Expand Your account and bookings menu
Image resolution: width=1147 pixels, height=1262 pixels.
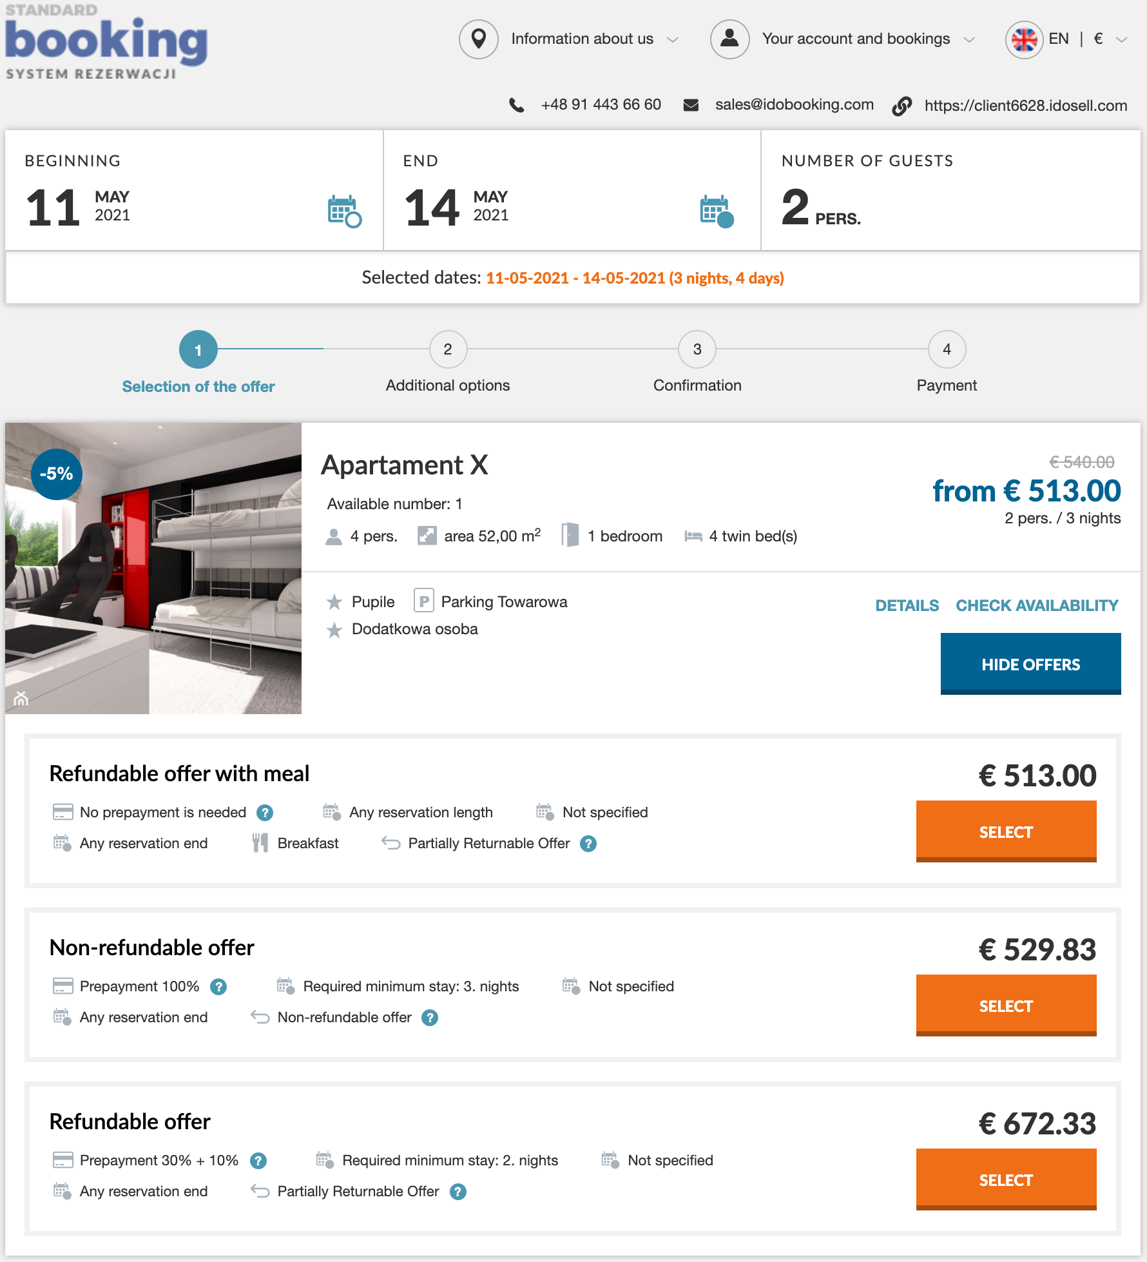(x=969, y=40)
